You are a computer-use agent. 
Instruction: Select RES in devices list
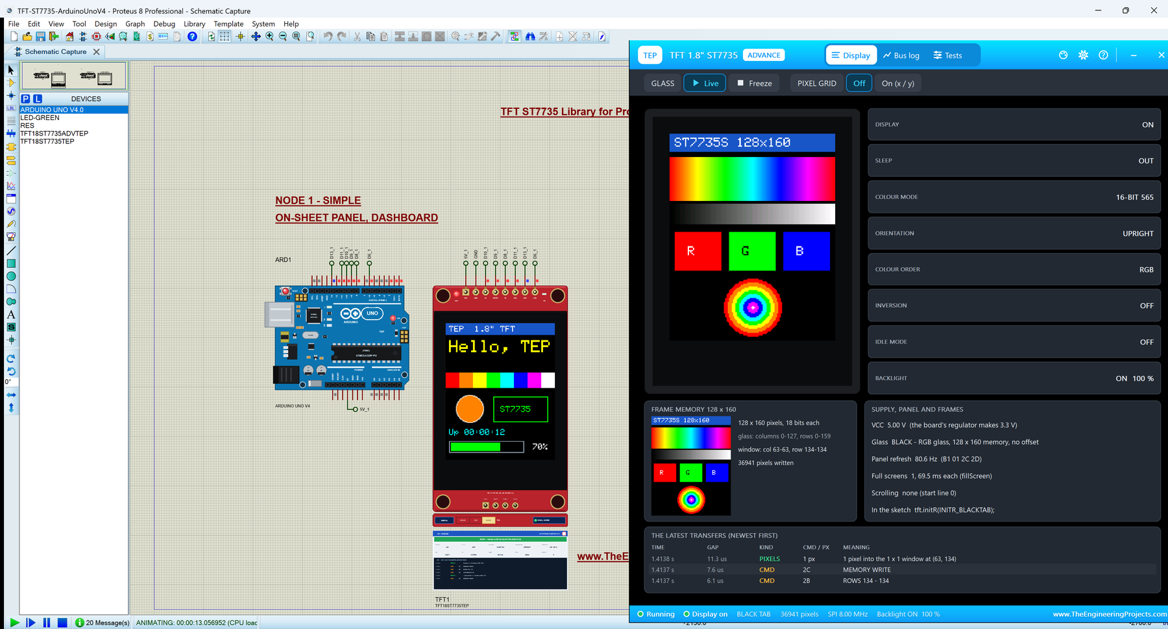tap(73, 125)
